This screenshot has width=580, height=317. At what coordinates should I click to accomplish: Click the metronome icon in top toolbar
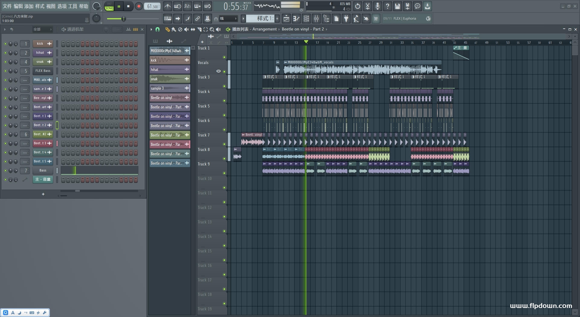(168, 6)
